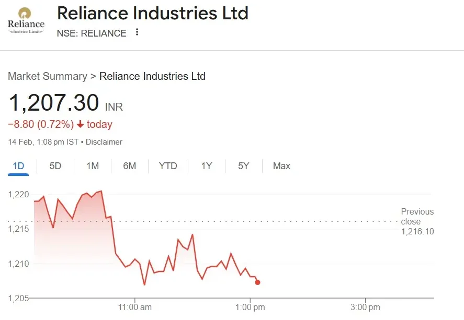Click the Previous close 1,216.10 label

coord(417,221)
